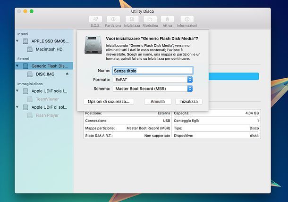Click the Stato S.M.A.R.T. value Non supportato

point(157,136)
